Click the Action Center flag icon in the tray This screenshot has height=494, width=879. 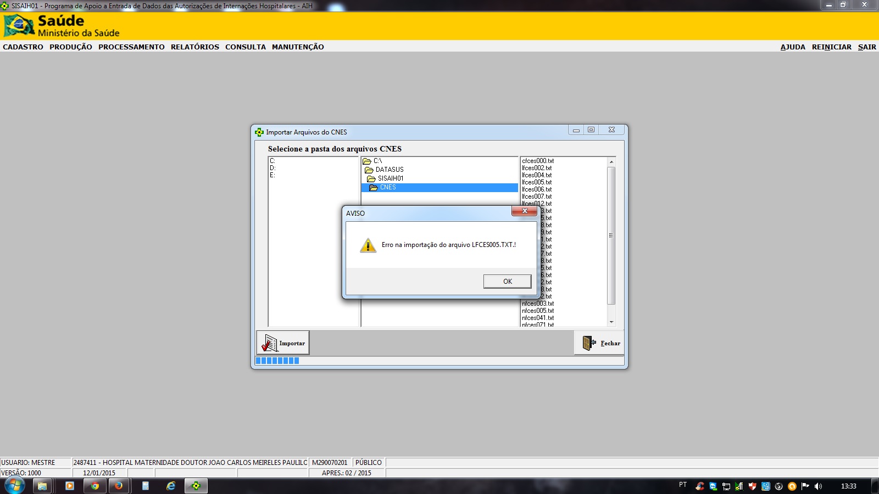pyautogui.click(x=805, y=486)
